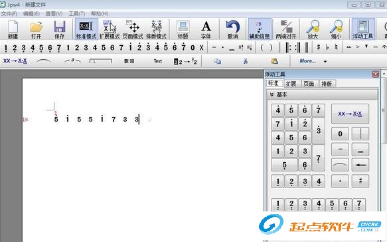This screenshot has width=387, height=242.
Task: Insert natural accidental from toolbar
Action: (336, 47)
